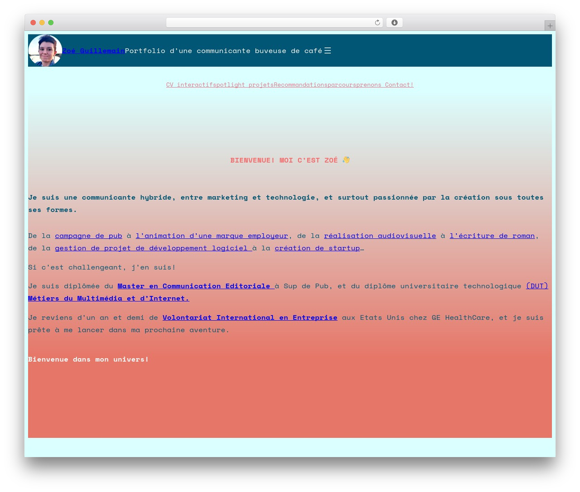The height and width of the screenshot is (492, 580).
Task: Click the green maximize window button
Action: [51, 23]
